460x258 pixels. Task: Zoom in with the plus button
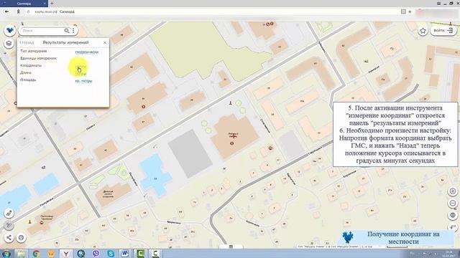tap(453, 191)
